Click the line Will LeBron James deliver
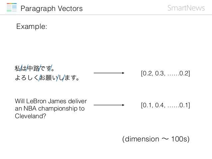212x159 pixels. tap(51, 101)
